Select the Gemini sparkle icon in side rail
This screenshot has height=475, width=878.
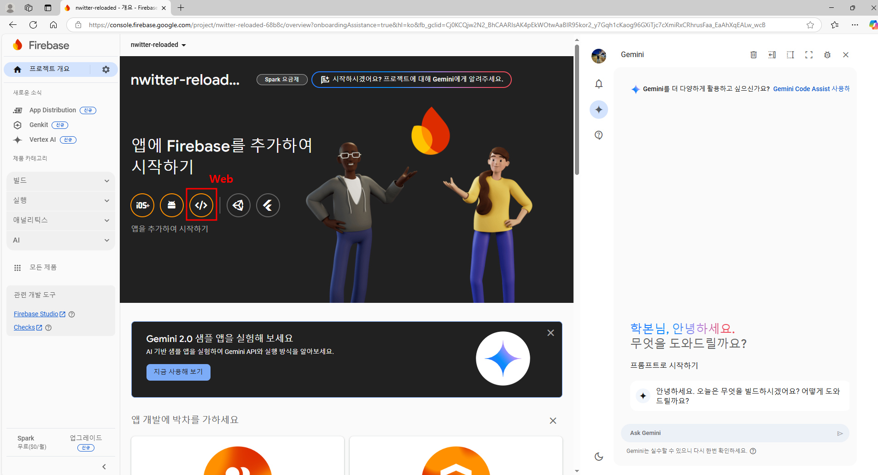pos(599,110)
